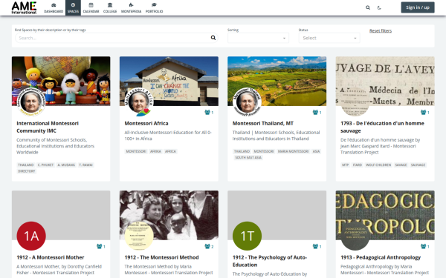Screen dimensions: 446x278
Task: Select the C. PHUKET tag
Action: pyautogui.click(x=45, y=165)
